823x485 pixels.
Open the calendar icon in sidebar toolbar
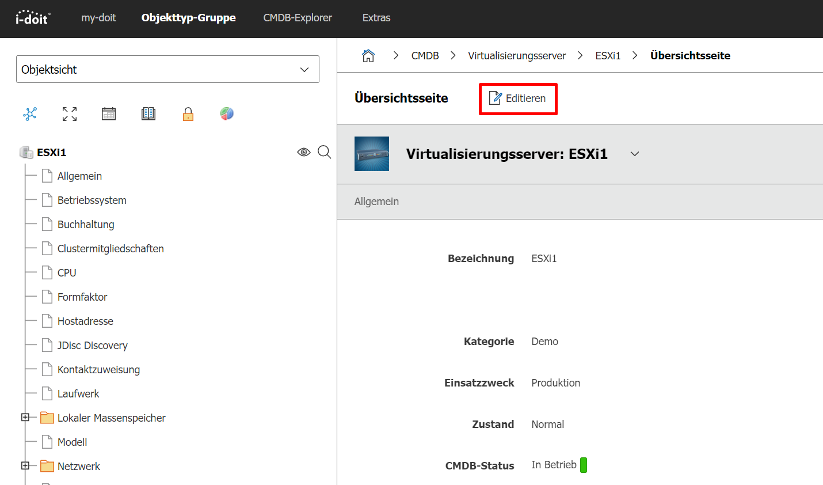pos(109,114)
